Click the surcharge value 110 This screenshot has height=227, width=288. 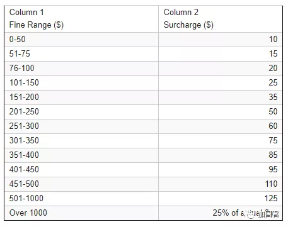click(x=271, y=184)
